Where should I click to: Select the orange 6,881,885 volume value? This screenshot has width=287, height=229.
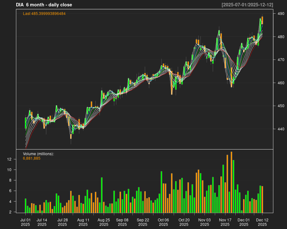tap(32, 158)
